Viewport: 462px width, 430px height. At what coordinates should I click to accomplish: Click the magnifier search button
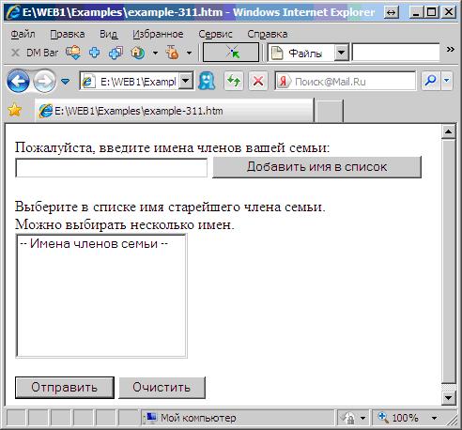pyautogui.click(x=431, y=81)
